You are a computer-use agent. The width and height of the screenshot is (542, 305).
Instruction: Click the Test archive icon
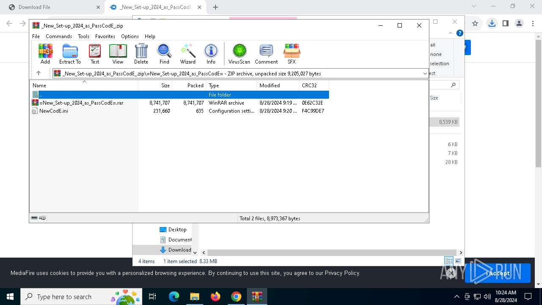point(95,54)
